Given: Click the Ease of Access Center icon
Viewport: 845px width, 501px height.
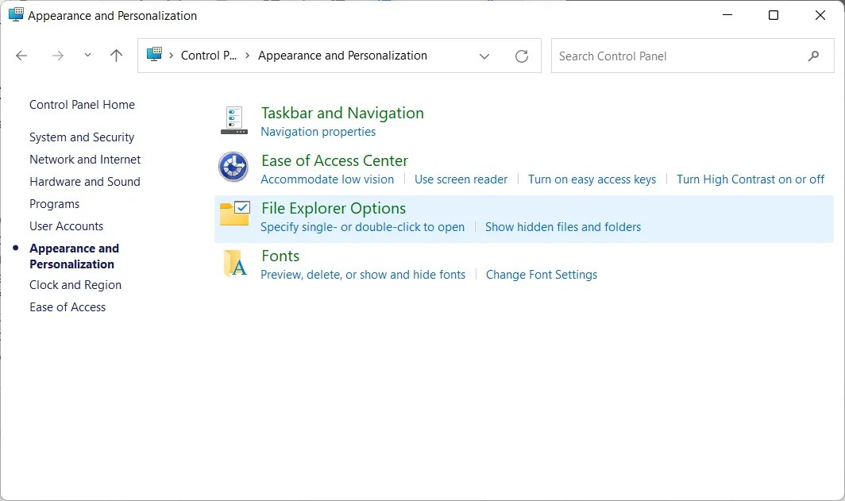Looking at the screenshot, I should coord(233,167).
